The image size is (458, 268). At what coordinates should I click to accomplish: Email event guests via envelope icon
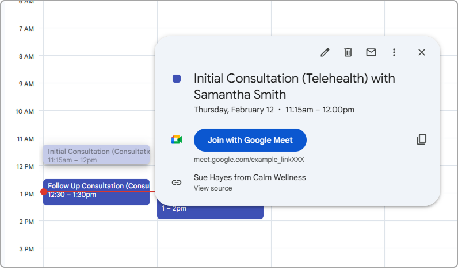click(x=371, y=52)
